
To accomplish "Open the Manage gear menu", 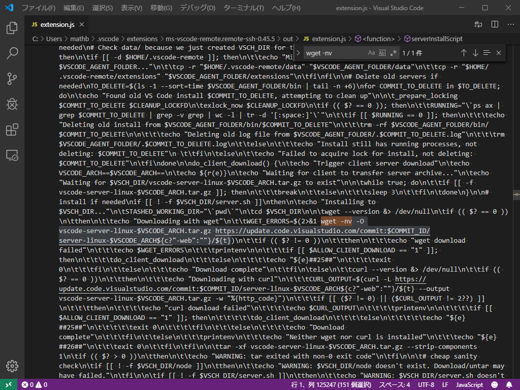I will (x=12, y=366).
